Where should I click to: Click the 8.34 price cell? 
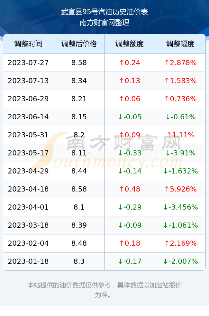pos(79,81)
